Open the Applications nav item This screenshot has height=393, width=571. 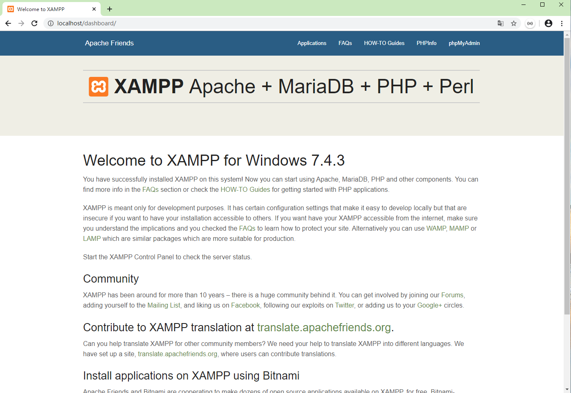[x=312, y=43]
